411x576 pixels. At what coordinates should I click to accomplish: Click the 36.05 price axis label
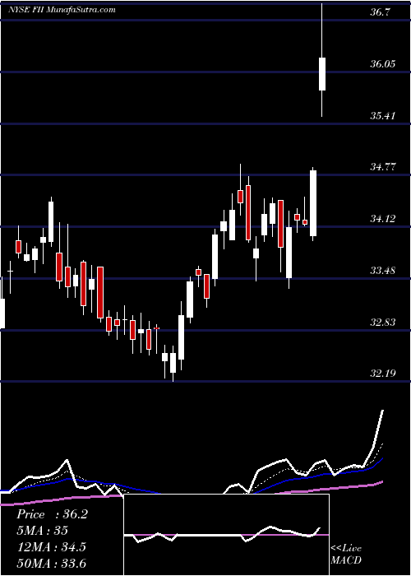382,64
